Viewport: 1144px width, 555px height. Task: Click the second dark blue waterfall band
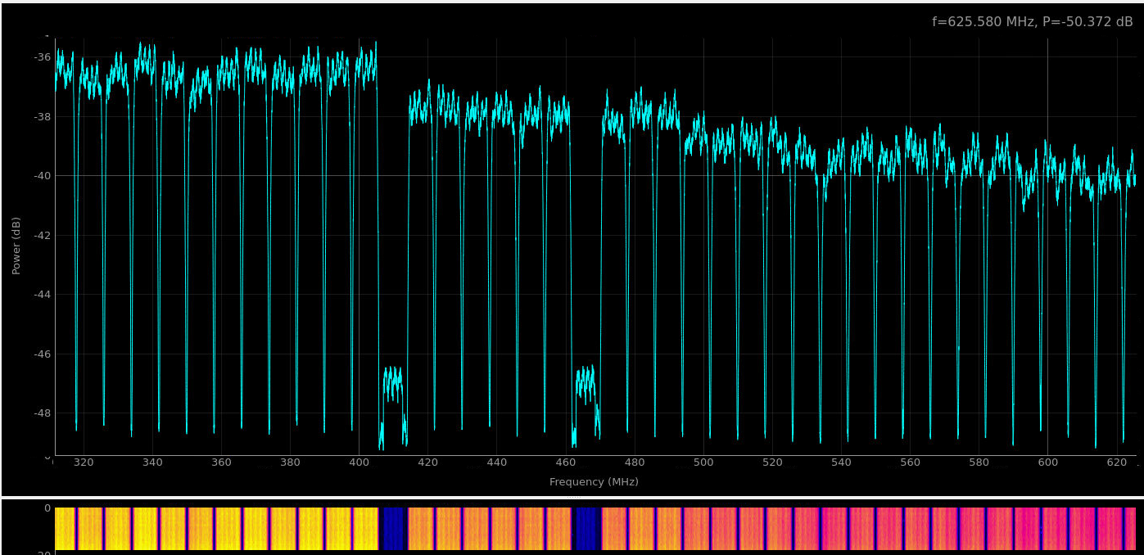587,529
